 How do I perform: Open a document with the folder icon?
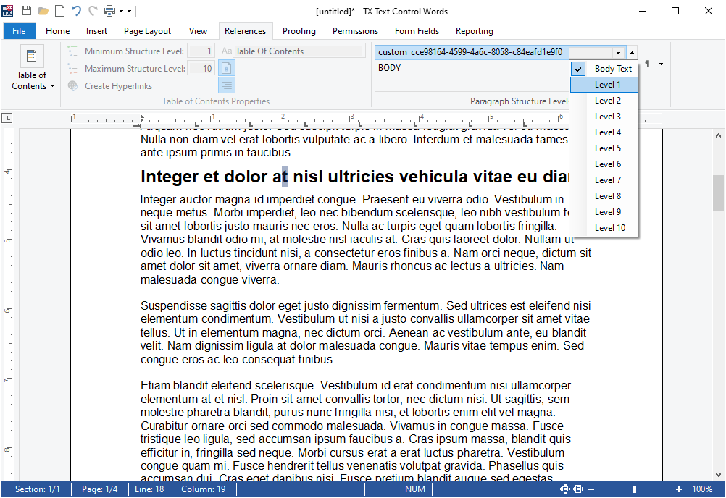(x=43, y=11)
